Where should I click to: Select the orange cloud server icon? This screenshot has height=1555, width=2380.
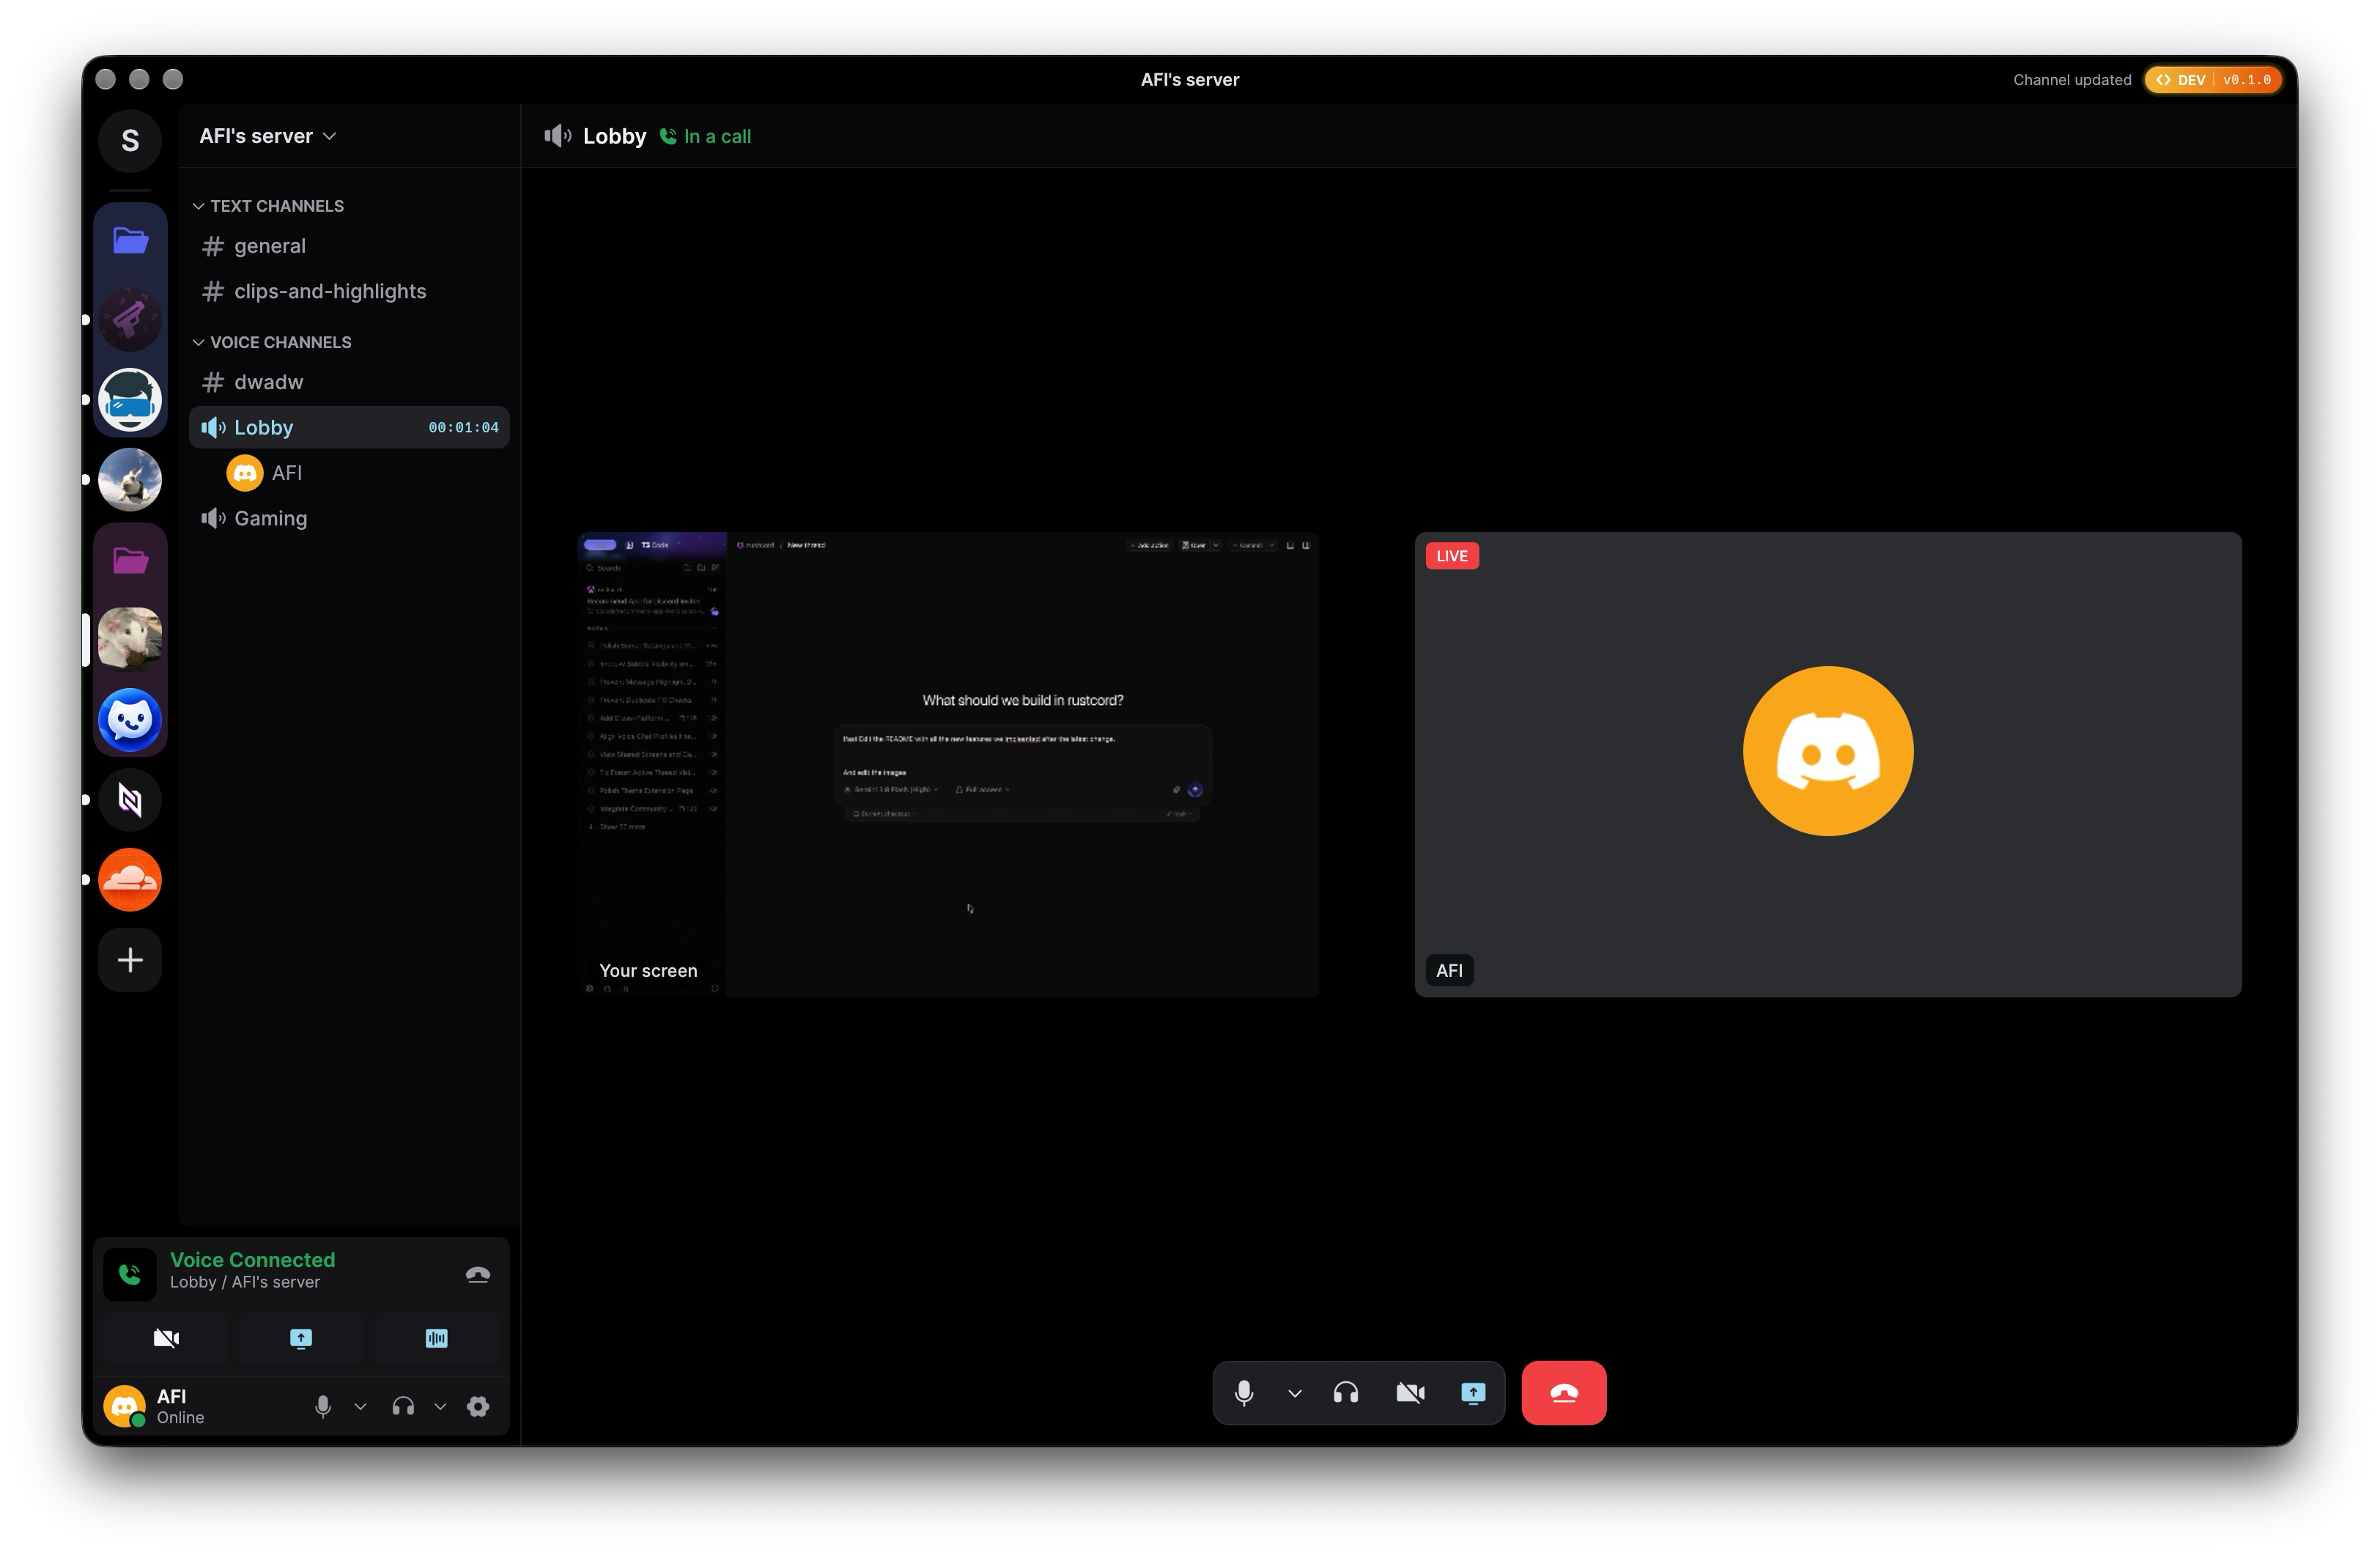click(x=130, y=880)
